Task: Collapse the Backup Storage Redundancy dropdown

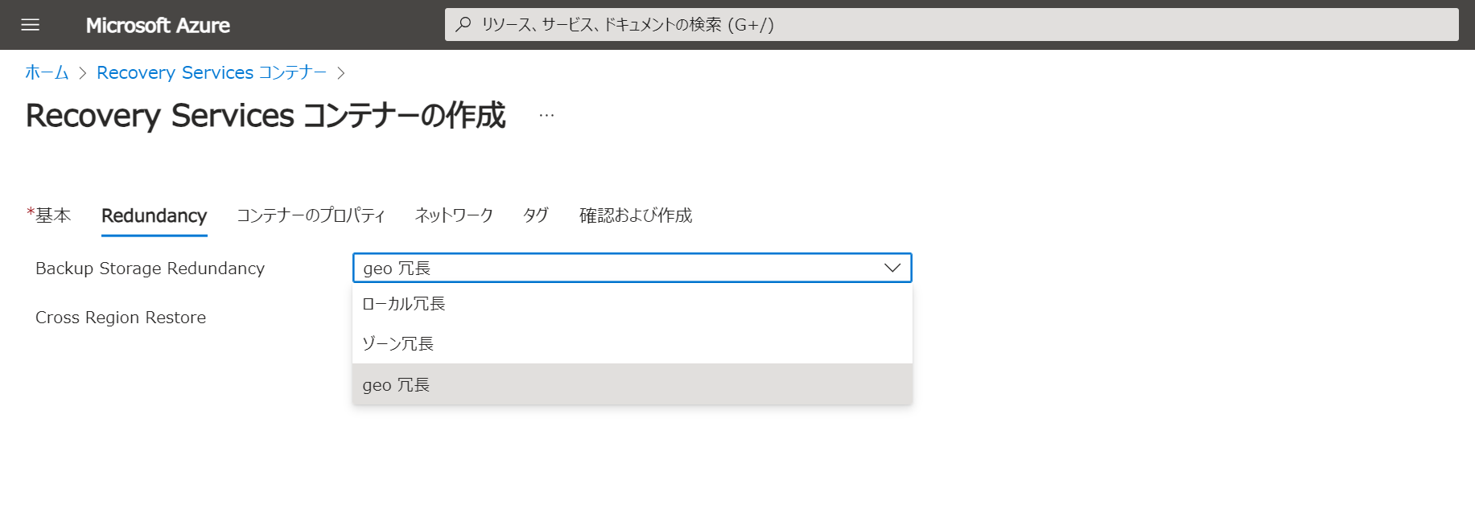Action: pyautogui.click(x=632, y=268)
